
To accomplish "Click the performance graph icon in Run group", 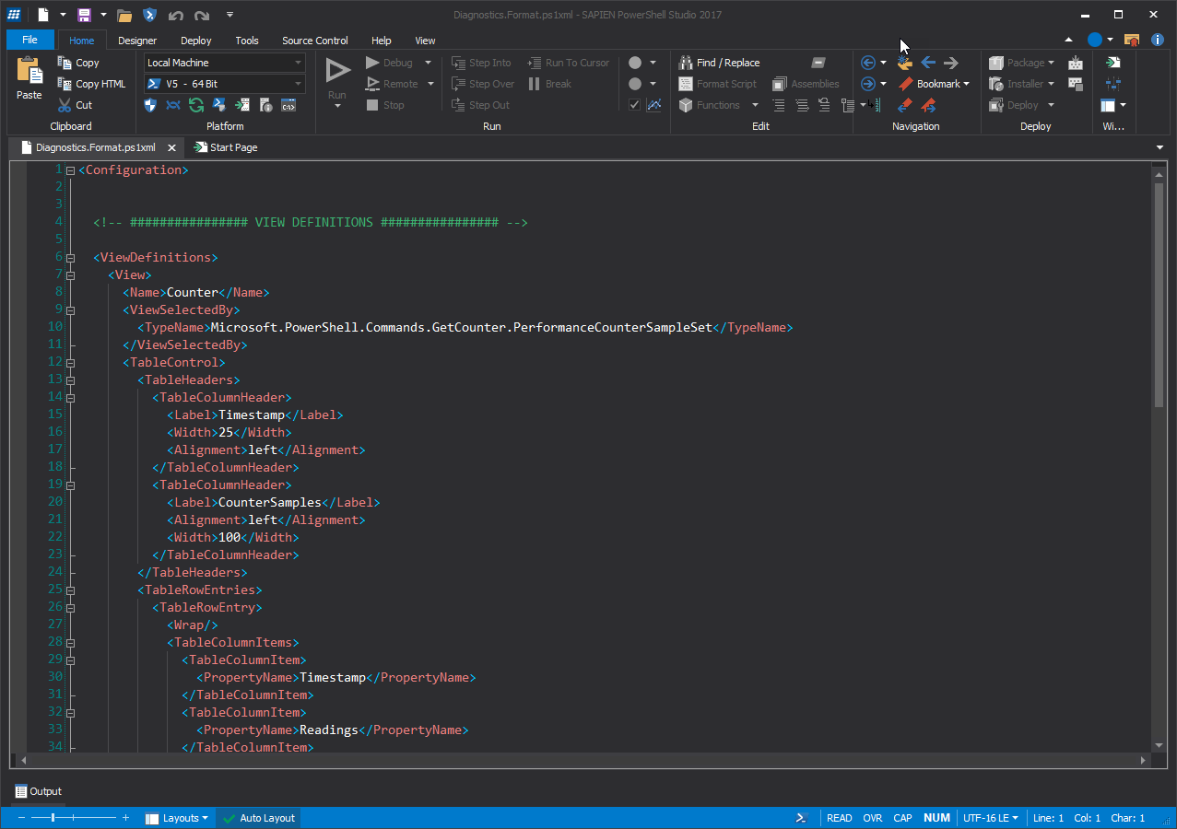I will click(x=654, y=105).
